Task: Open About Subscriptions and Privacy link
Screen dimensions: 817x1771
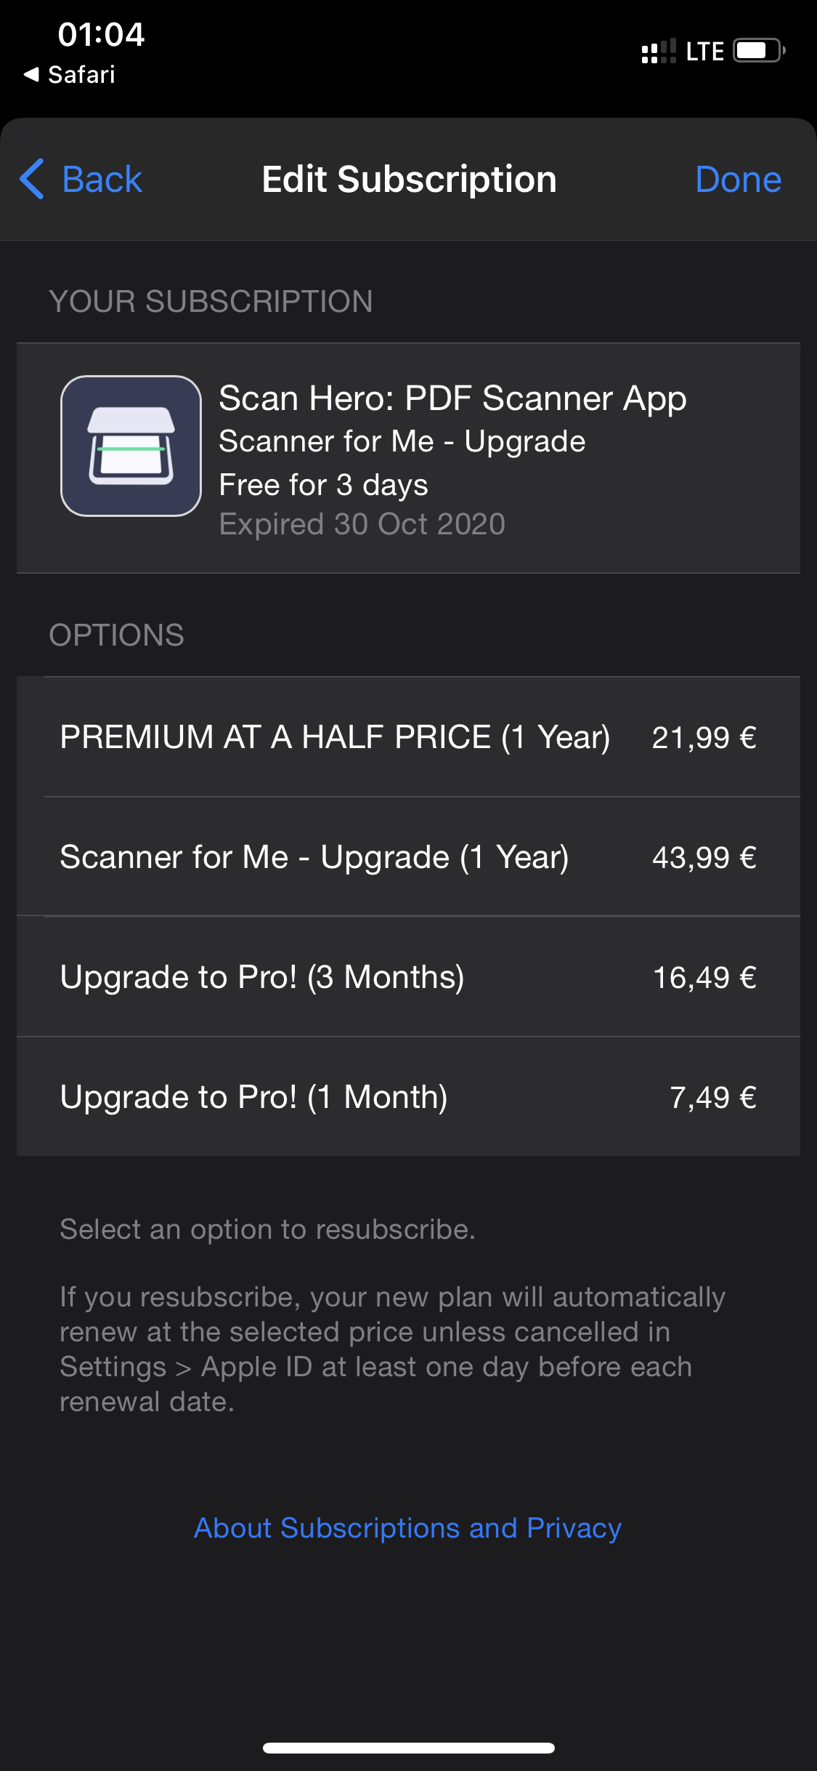Action: pos(407,1528)
